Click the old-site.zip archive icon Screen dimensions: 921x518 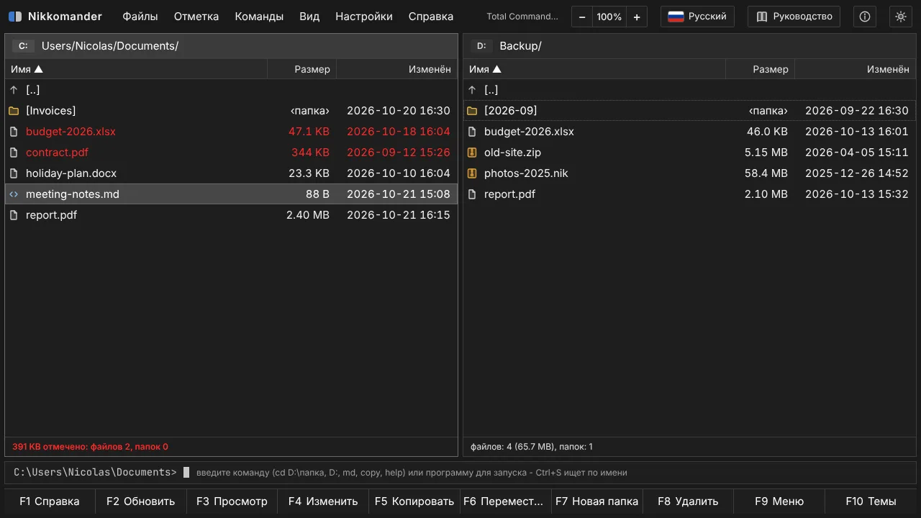[x=472, y=153]
